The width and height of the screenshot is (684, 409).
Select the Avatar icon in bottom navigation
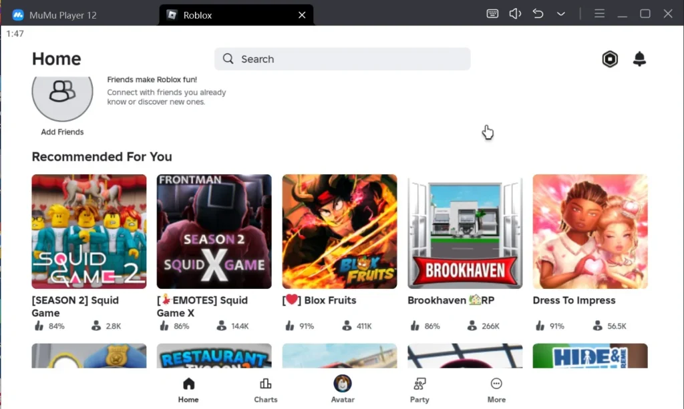(x=342, y=387)
